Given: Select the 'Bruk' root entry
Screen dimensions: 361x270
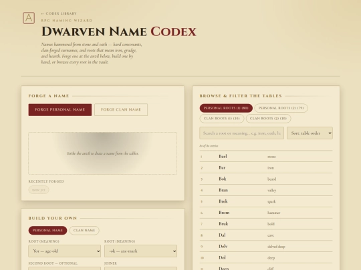Looking at the screenshot, I should [223, 224].
